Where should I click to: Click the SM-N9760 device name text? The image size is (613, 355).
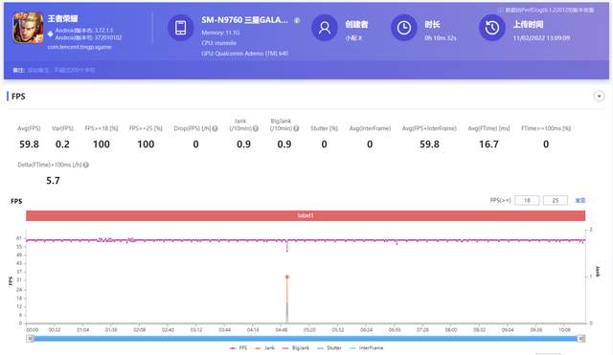tap(245, 20)
